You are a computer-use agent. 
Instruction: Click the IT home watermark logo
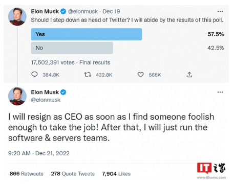coord(211,170)
